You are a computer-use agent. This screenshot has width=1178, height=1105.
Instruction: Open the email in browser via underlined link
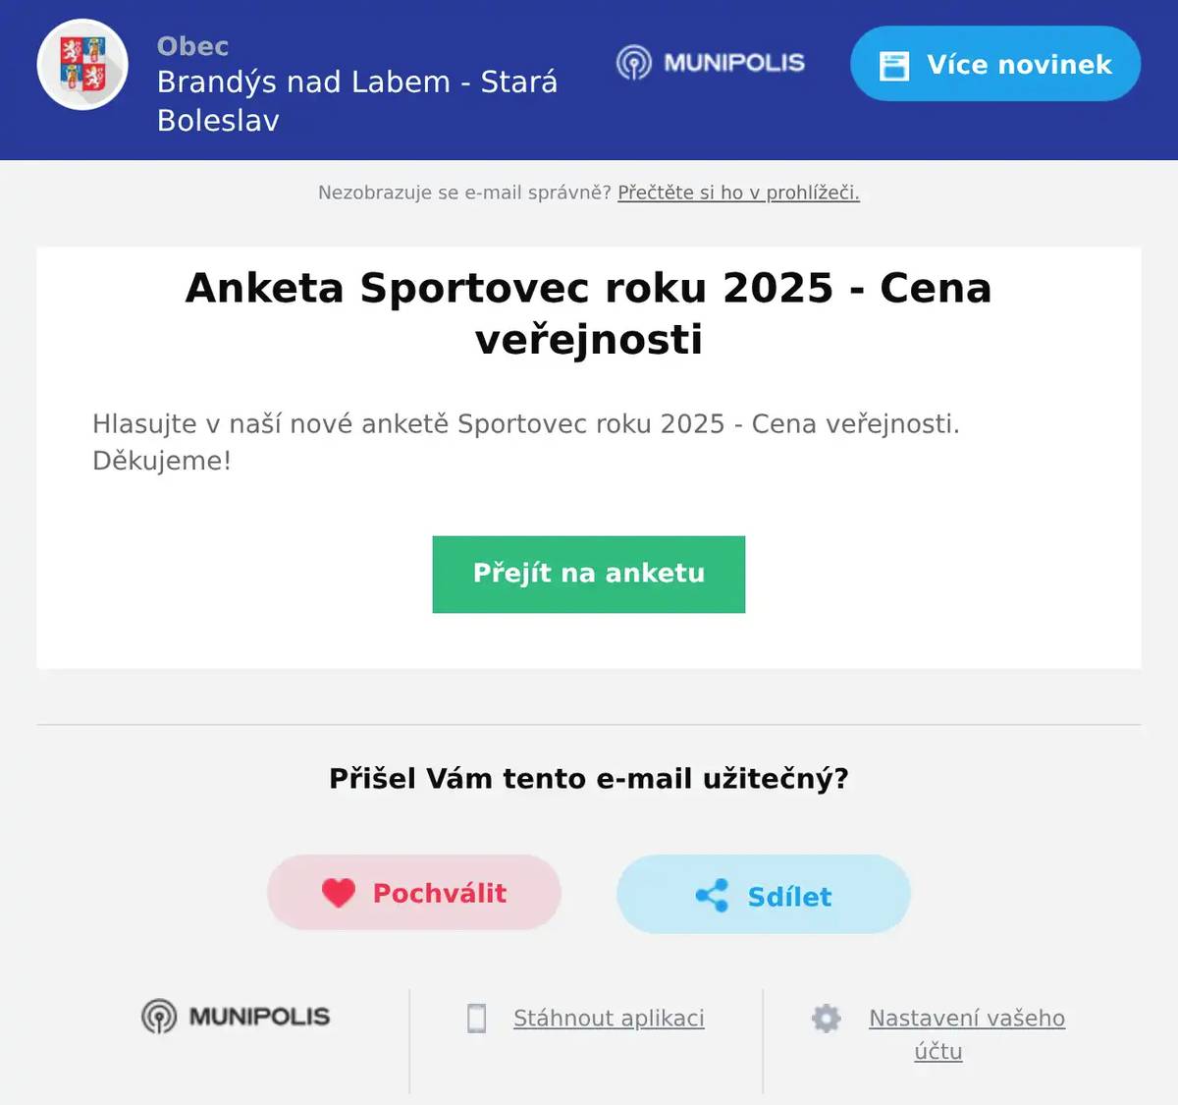point(737,193)
